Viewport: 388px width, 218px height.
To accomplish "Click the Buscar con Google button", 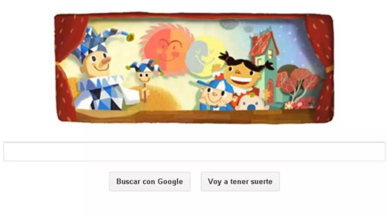I will [x=150, y=182].
